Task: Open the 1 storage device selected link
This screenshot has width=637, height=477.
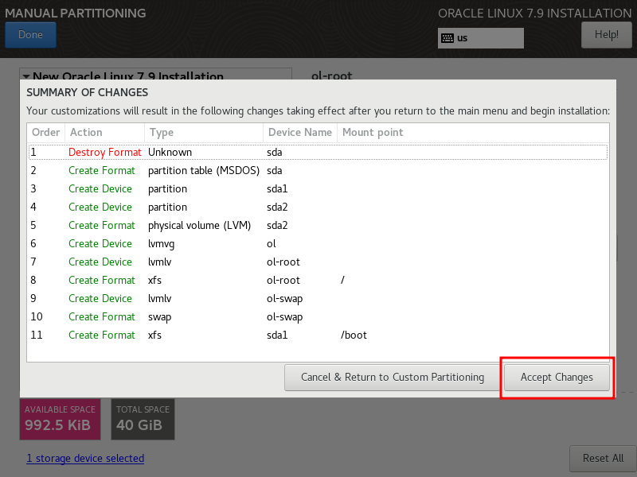Action: point(85,459)
